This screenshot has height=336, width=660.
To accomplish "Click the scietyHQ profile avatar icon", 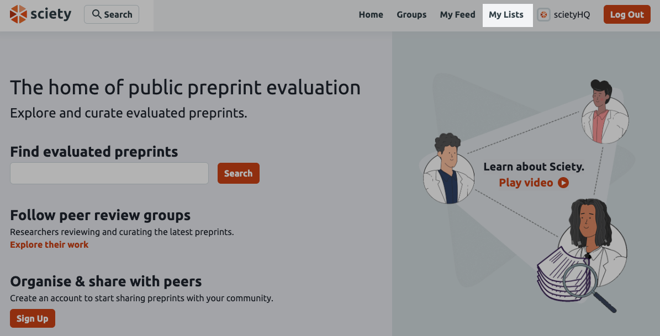I will (x=543, y=15).
